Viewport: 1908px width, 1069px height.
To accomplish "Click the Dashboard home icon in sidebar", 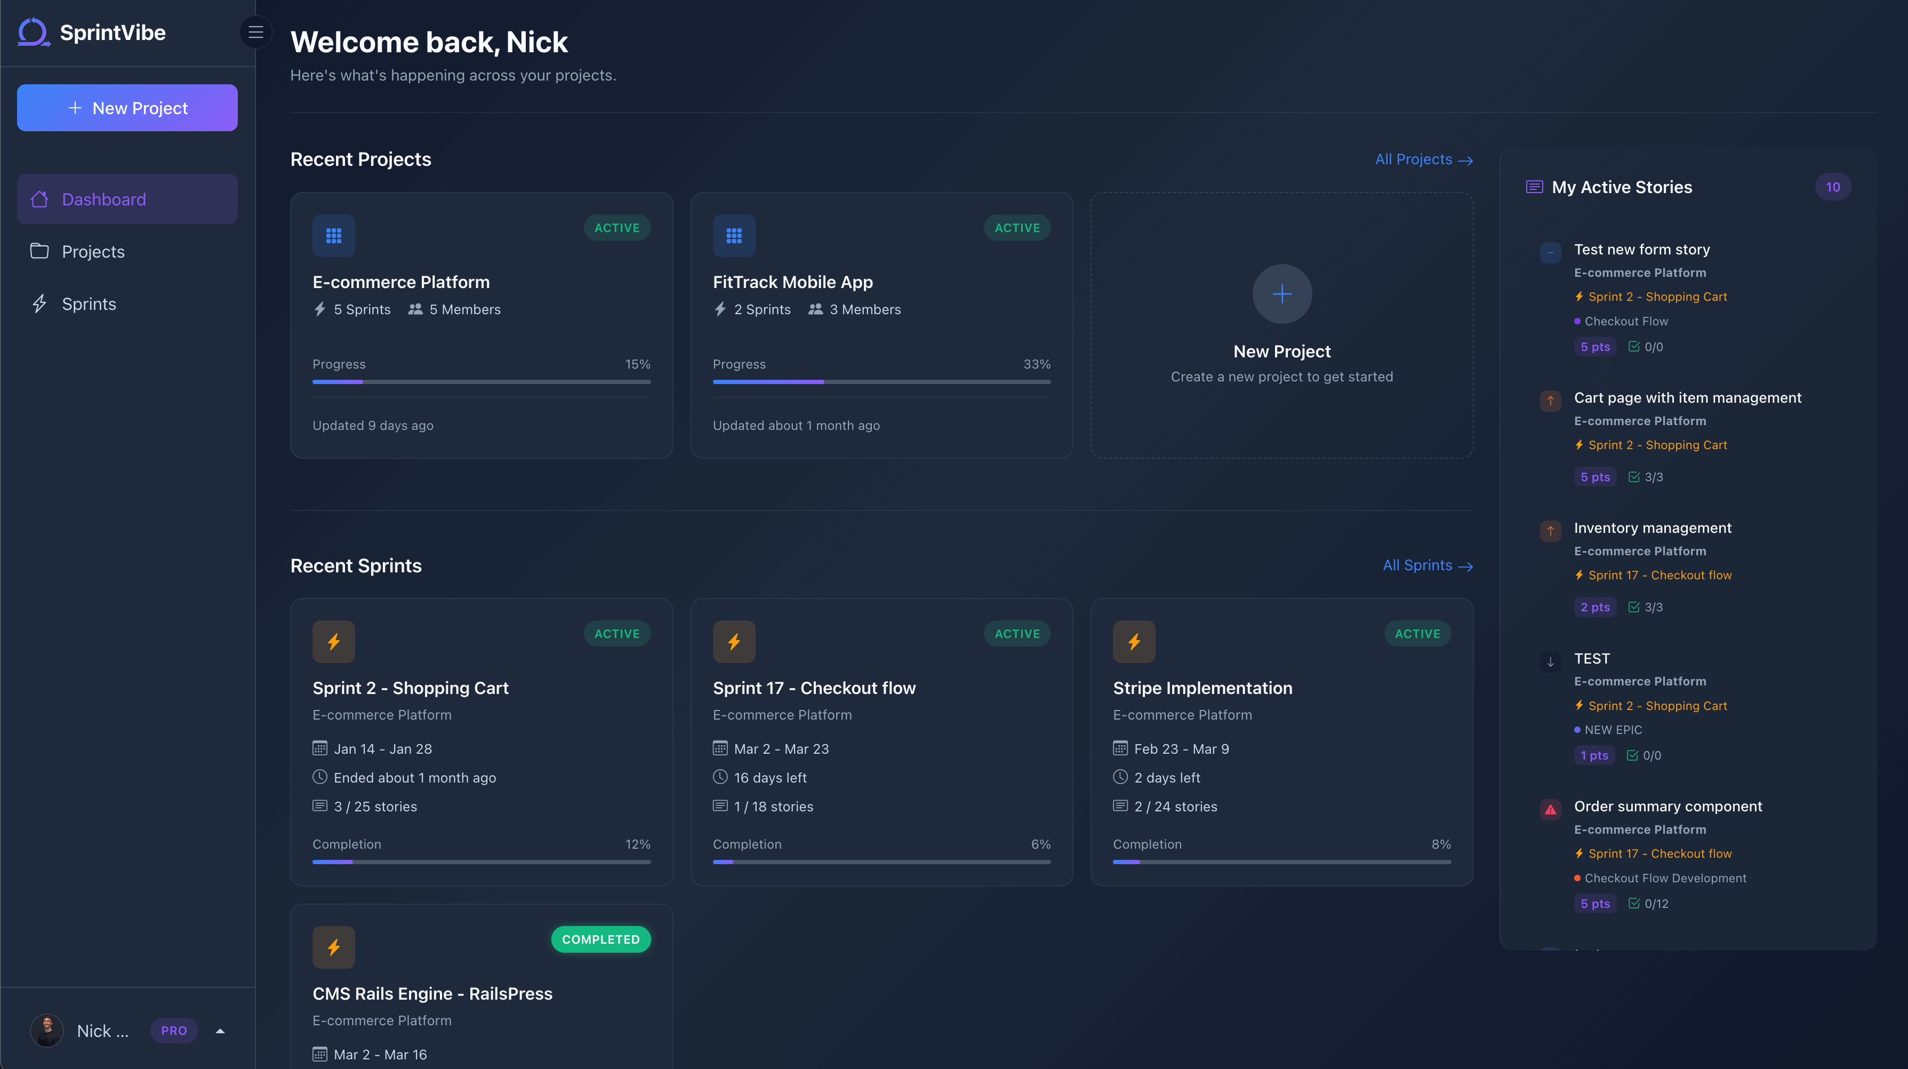I will 41,200.
